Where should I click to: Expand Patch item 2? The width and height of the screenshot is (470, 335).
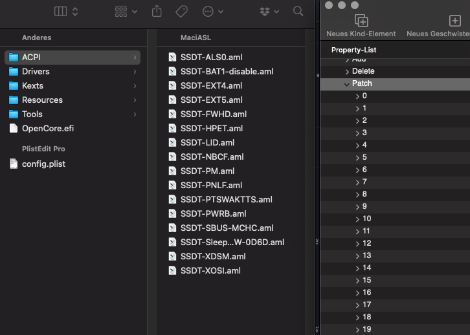coord(357,121)
